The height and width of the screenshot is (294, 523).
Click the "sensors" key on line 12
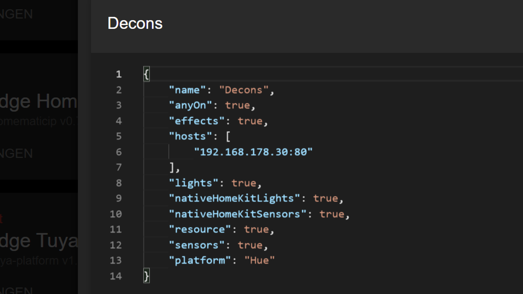point(196,245)
